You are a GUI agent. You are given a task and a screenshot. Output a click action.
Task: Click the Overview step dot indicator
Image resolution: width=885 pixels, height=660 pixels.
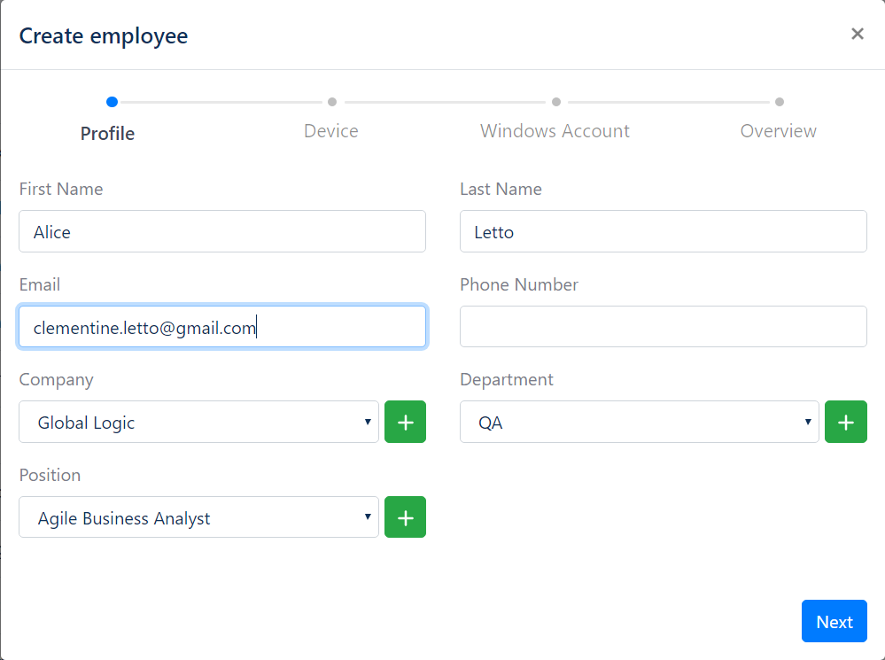[x=780, y=102]
